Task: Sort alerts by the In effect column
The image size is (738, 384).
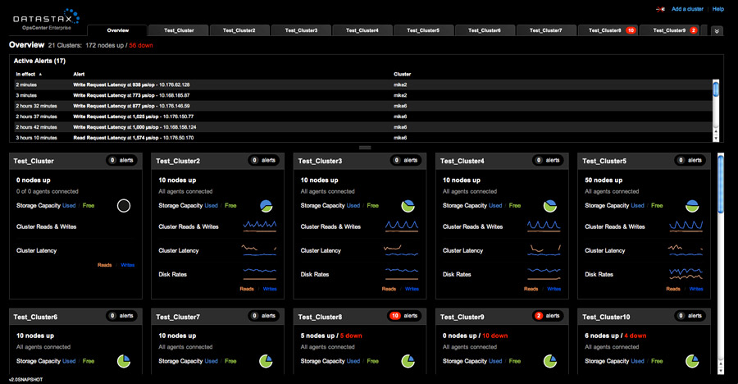Action: (28, 74)
